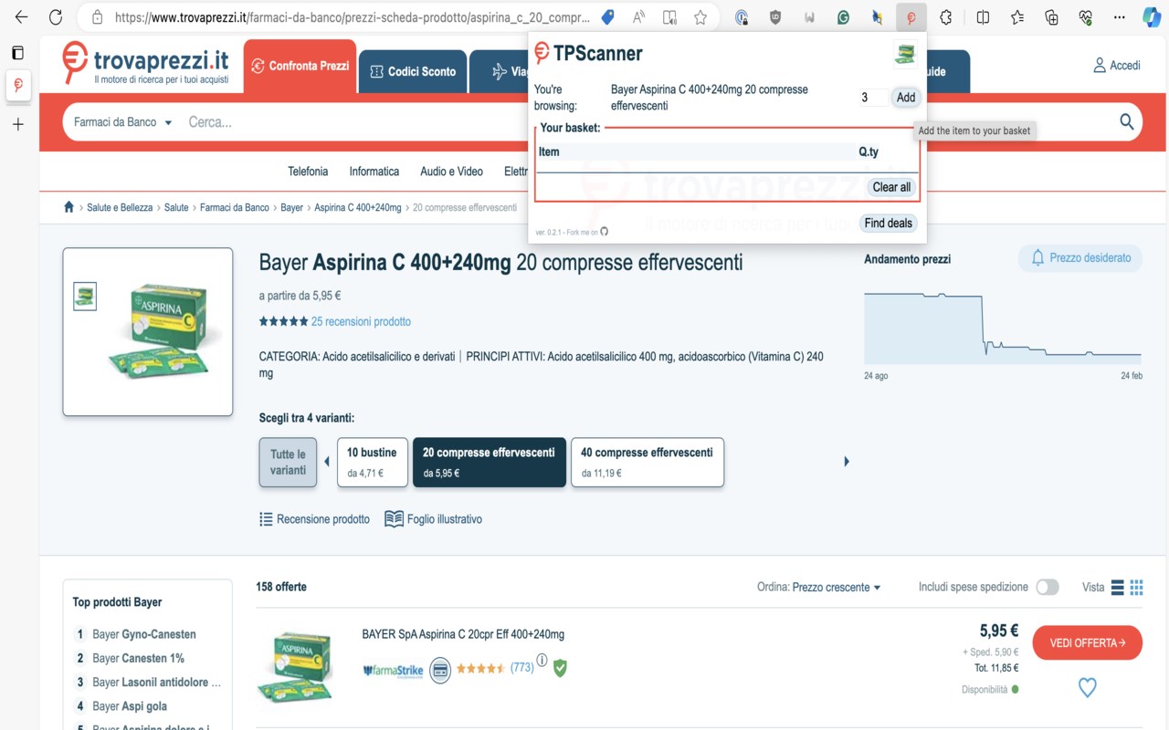This screenshot has height=730, width=1169.
Task: Open Browser Essentials heart icon
Action: click(1085, 17)
